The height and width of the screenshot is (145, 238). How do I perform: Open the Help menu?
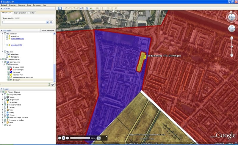(x=44, y=5)
